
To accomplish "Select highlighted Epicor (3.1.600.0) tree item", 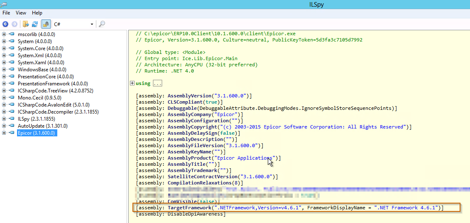I will click(37, 133).
